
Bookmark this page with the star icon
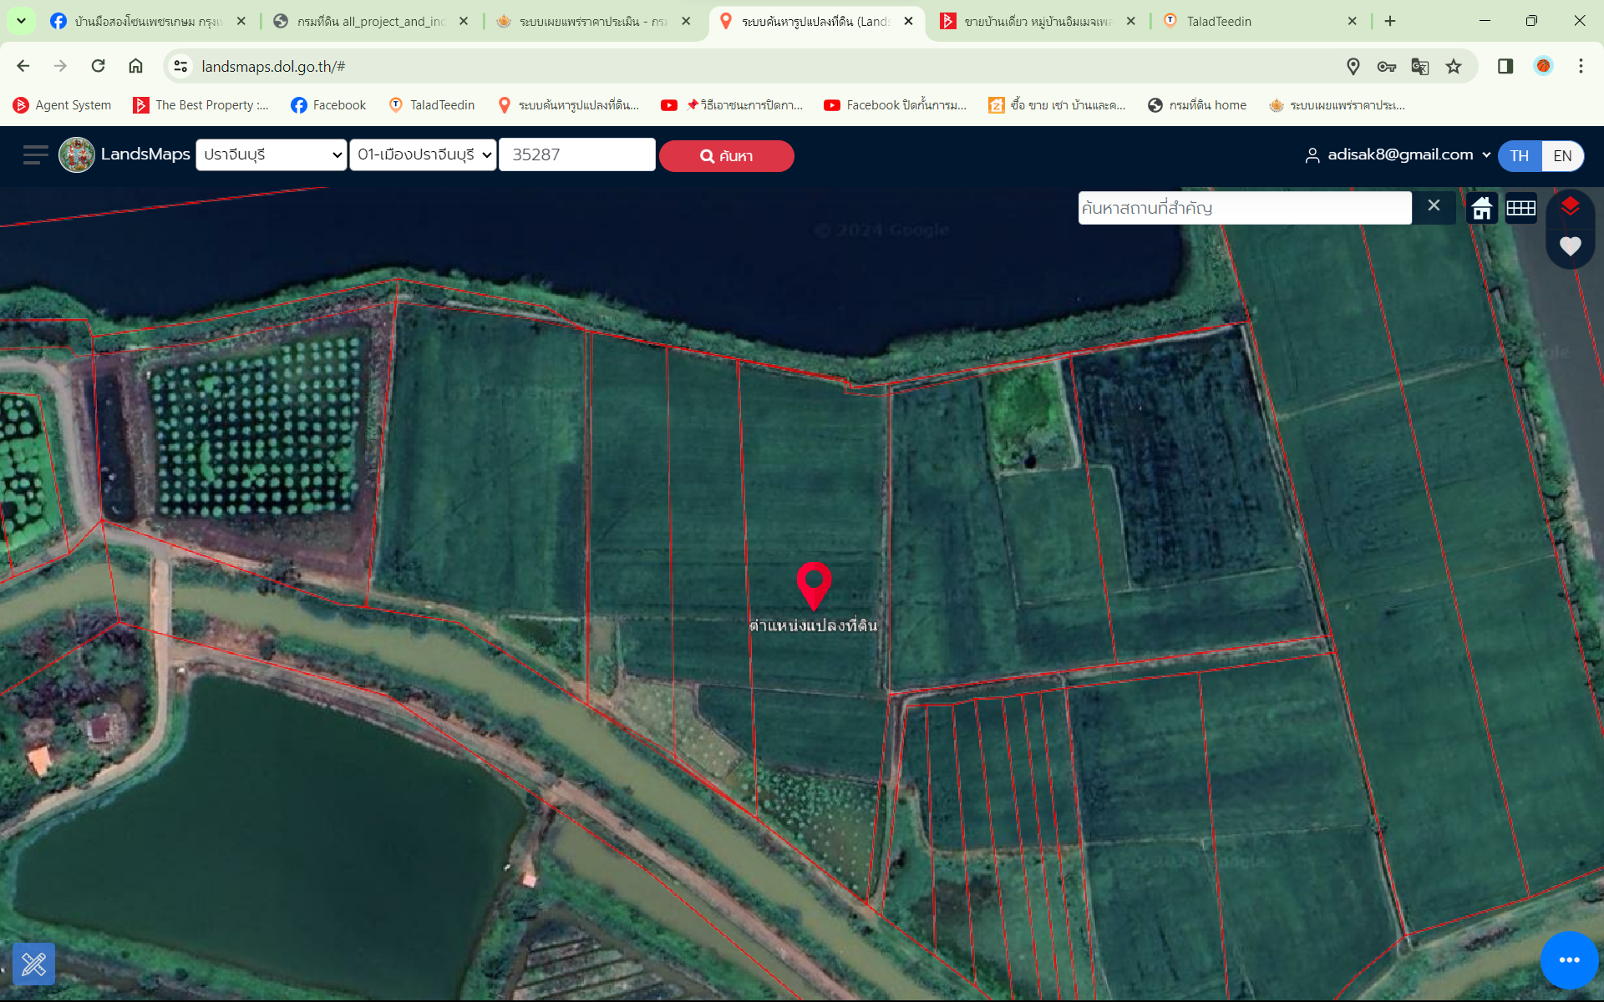(x=1454, y=66)
